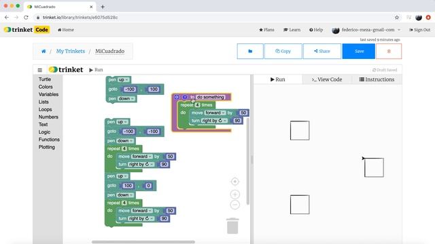Click the Share button
This screenshot has width=435, height=244.
coord(321,52)
